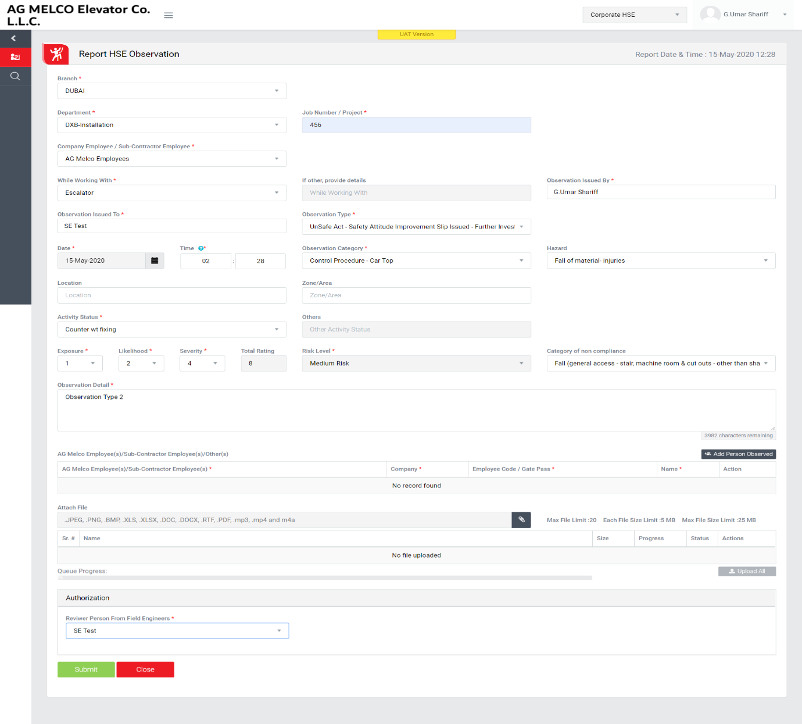Click the green Submit button
The height and width of the screenshot is (724, 802).
point(86,669)
